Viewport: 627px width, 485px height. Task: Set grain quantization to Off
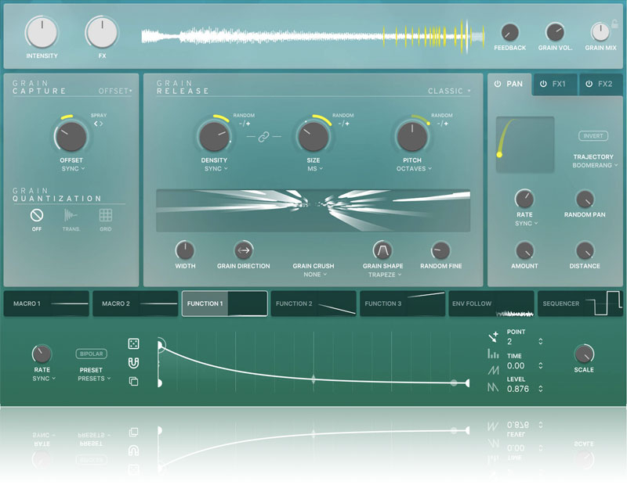36,215
